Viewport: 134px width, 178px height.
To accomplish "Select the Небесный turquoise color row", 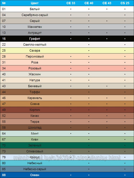I will pos(67,163).
